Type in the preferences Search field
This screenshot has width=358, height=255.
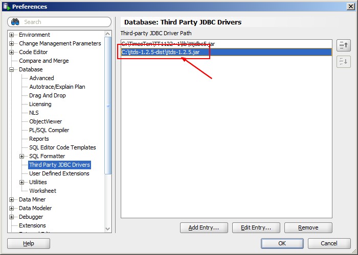click(x=64, y=22)
